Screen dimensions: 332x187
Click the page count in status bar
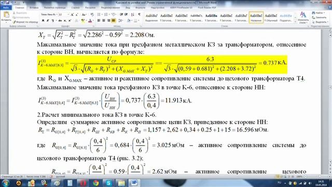[12, 177]
